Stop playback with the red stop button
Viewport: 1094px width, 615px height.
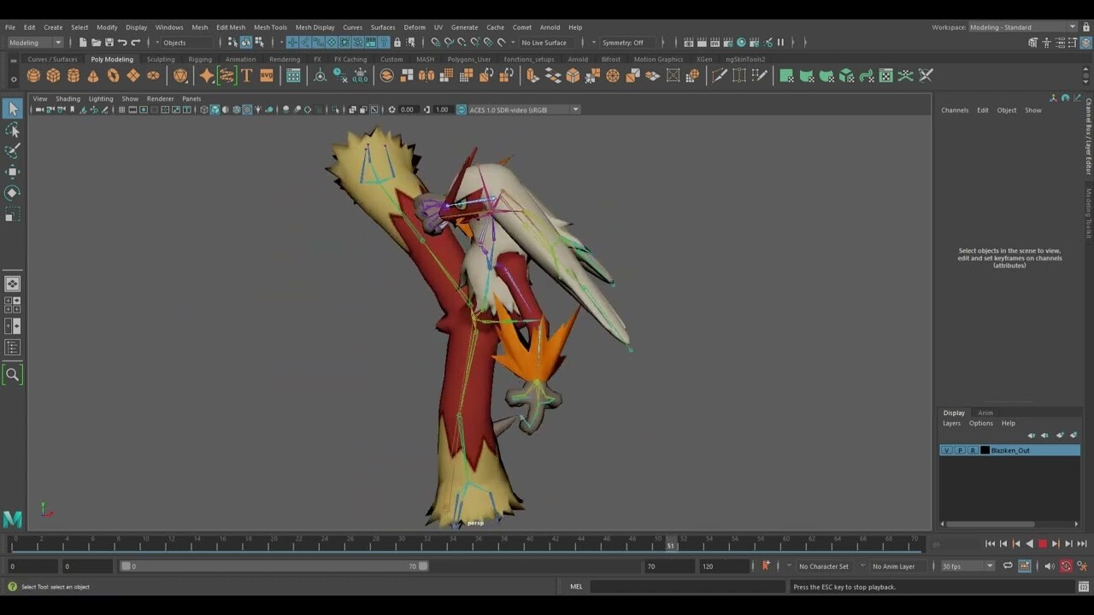click(x=1043, y=543)
